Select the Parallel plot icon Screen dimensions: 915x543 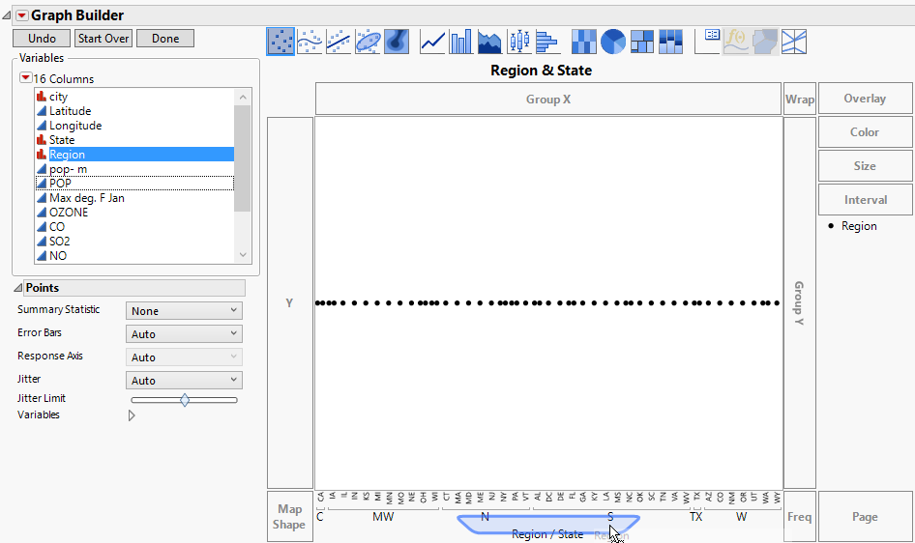[794, 42]
